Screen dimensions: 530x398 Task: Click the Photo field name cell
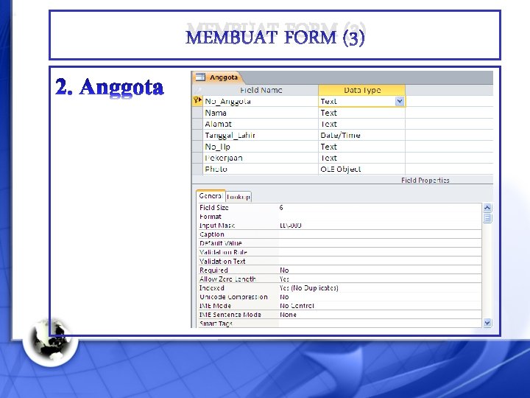point(261,169)
